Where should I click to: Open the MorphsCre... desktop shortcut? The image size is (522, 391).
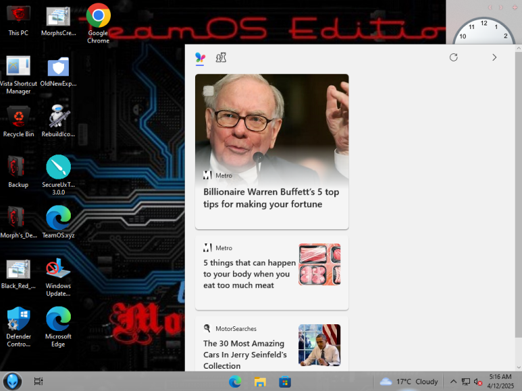click(58, 21)
